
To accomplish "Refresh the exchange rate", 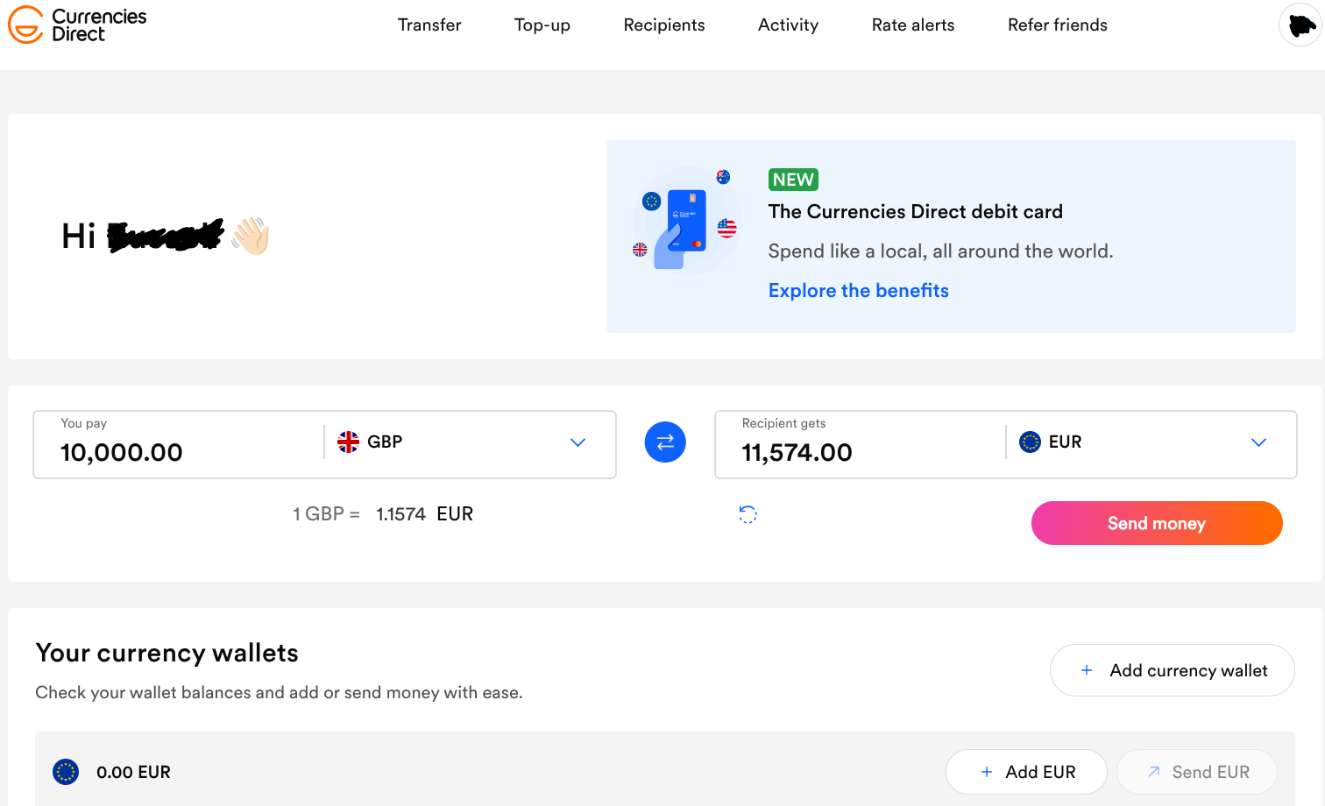I will click(x=748, y=514).
